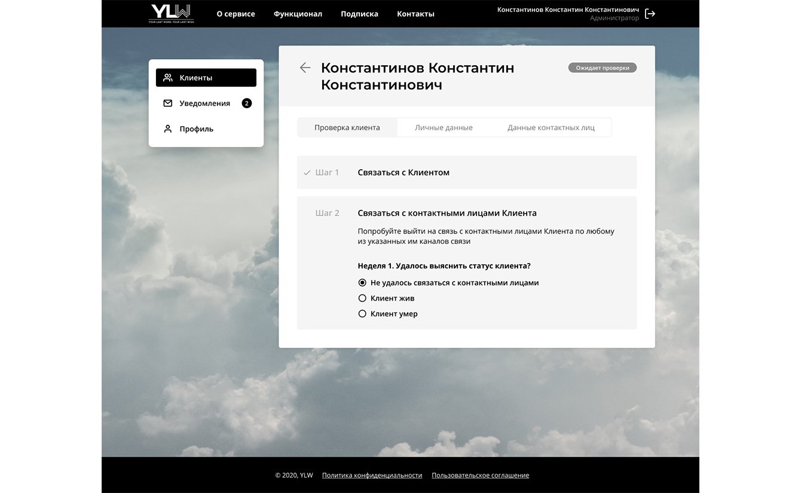
Task: Switch to the 'Проверка клиента' tab
Action: click(347, 127)
